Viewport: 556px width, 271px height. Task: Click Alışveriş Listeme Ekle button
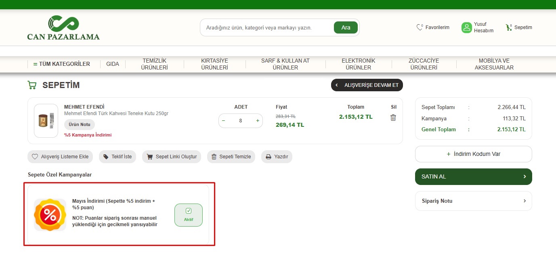pos(61,157)
